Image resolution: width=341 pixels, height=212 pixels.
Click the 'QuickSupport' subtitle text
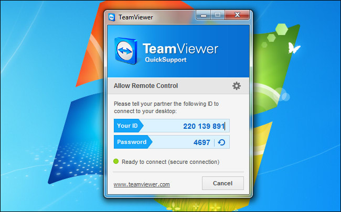166,60
